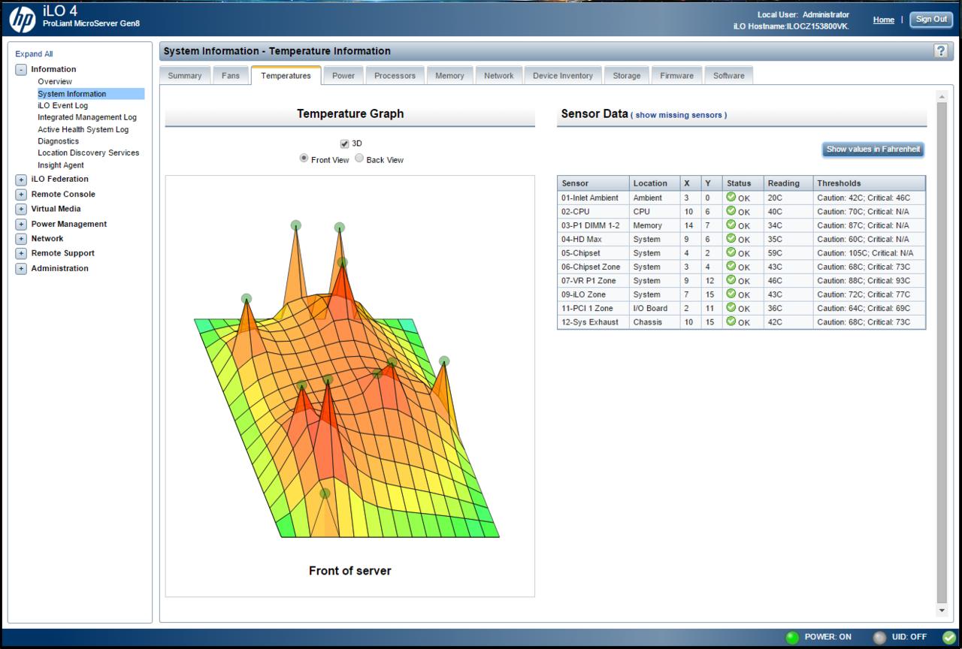Collapse the Information tree section
Image resolution: width=962 pixels, height=649 pixels.
pyautogui.click(x=21, y=69)
